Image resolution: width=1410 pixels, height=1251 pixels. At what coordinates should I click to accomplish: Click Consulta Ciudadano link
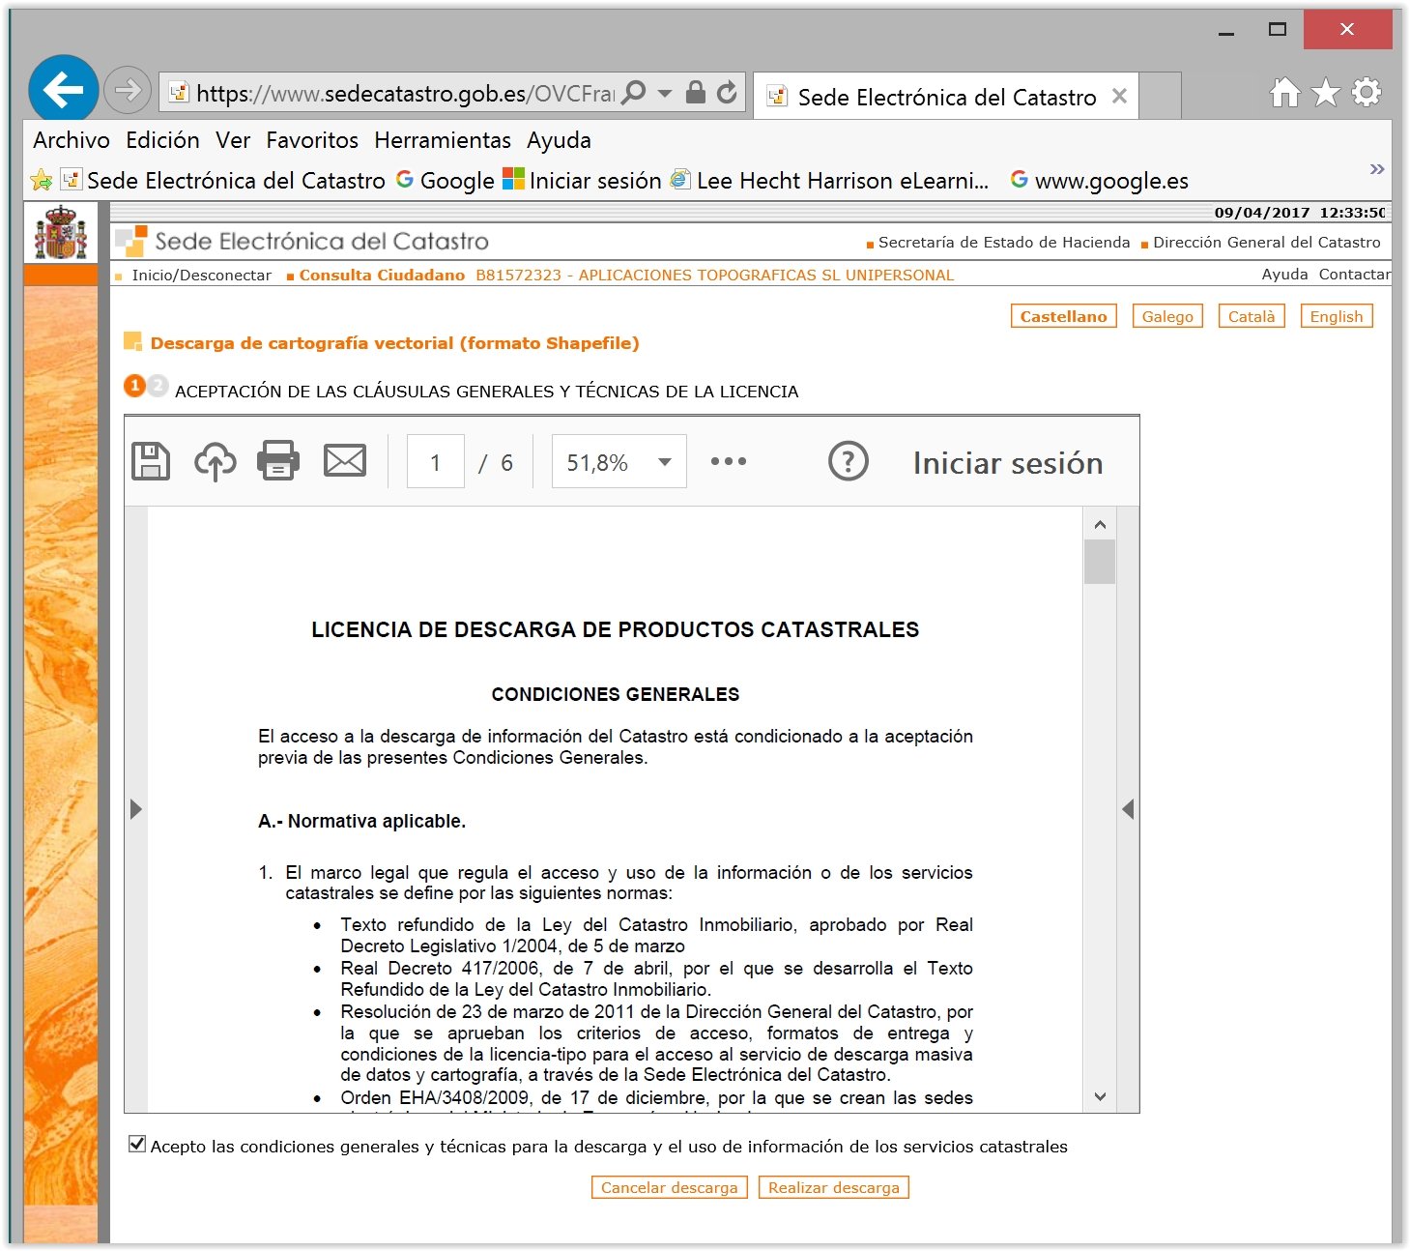point(382,276)
